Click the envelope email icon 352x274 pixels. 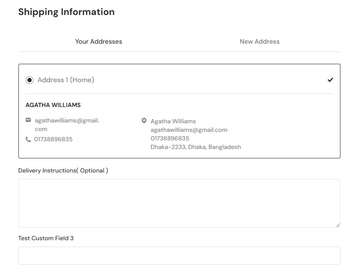coord(28,120)
